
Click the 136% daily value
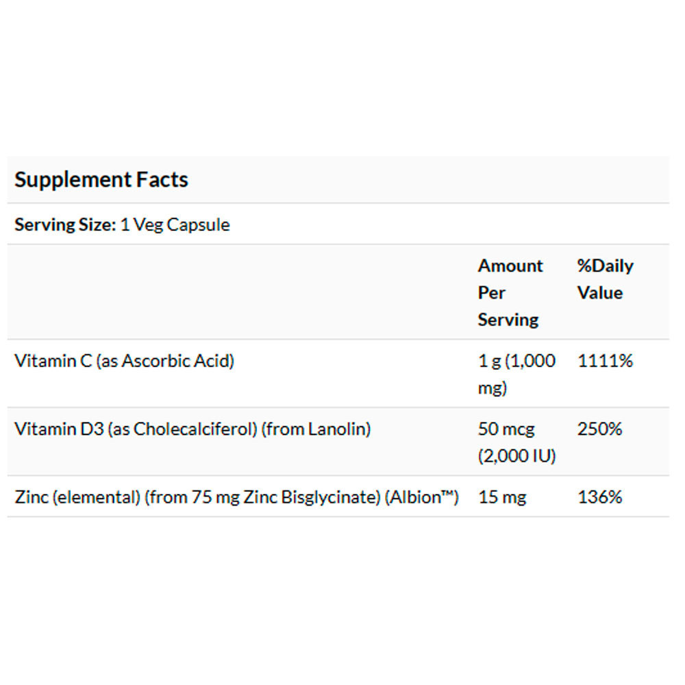pos(599,497)
